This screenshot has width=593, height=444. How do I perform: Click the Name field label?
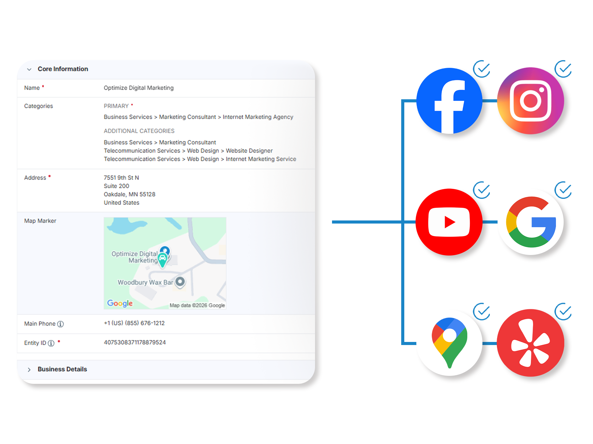point(32,88)
